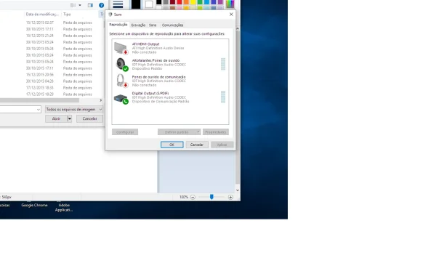Screen dimensions: 447x279
Task: Open the Paint line size selector
Action: click(118, 4)
